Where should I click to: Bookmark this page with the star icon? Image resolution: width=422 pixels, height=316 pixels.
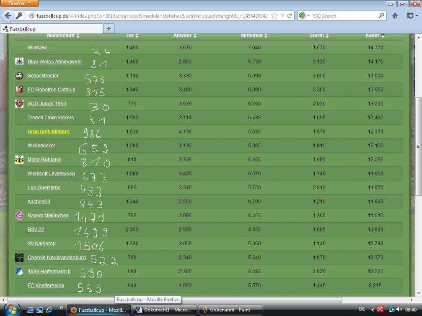[274, 16]
